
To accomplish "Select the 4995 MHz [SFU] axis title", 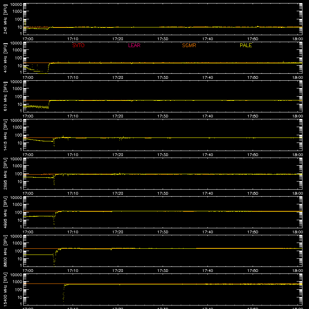I will pyautogui.click(x=5, y=212).
